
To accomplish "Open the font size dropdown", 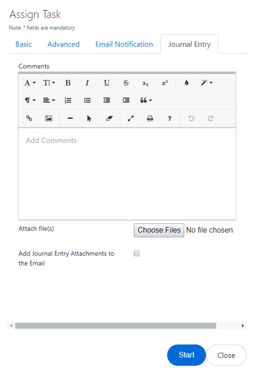I will pos(49,83).
